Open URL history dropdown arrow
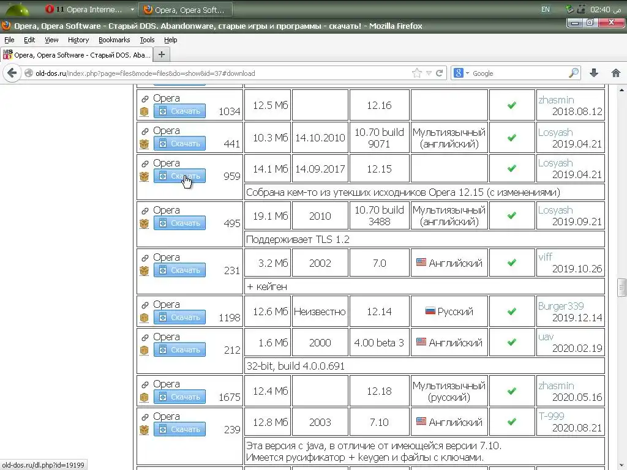Screen dimensions: 627x470 tap(429, 73)
